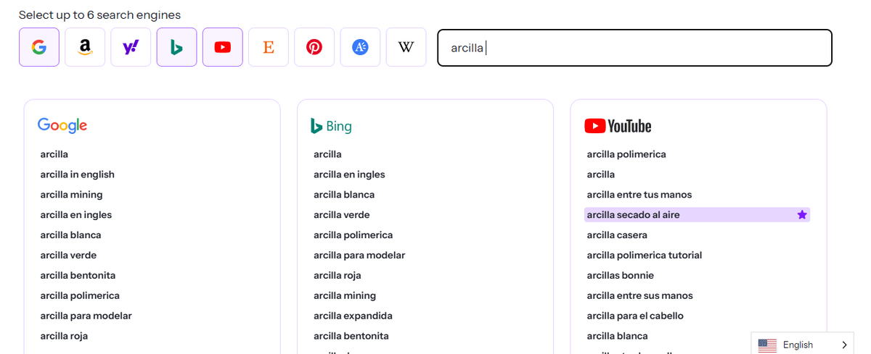Toggle the Bing search engine icon
Screen dimensions: 871x354
tap(176, 47)
